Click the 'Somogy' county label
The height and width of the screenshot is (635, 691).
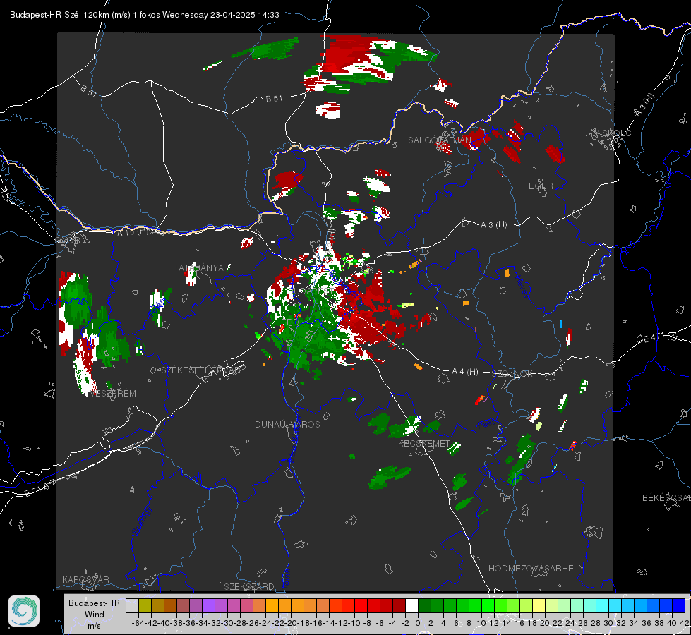pos(141,521)
